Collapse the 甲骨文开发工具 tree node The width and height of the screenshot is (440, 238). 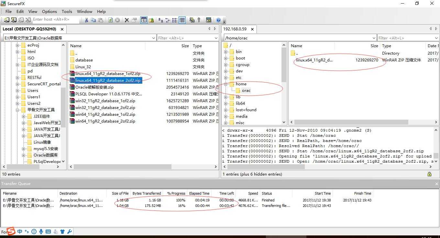17,110
